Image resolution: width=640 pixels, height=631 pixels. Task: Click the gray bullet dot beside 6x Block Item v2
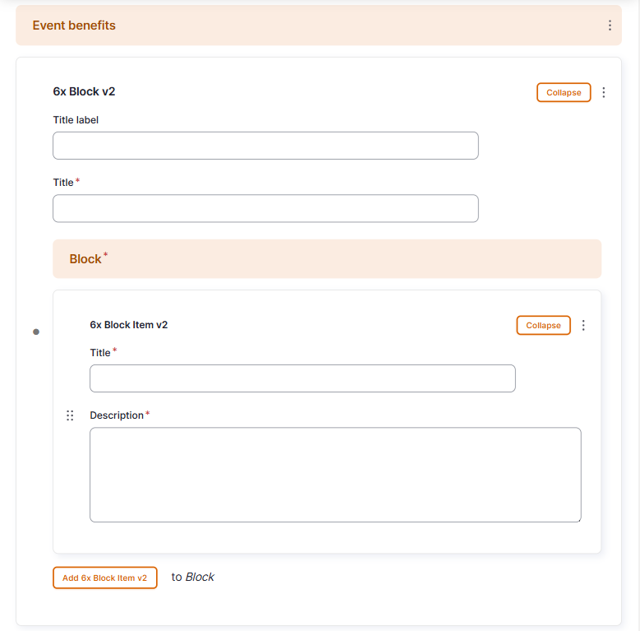pos(36,332)
